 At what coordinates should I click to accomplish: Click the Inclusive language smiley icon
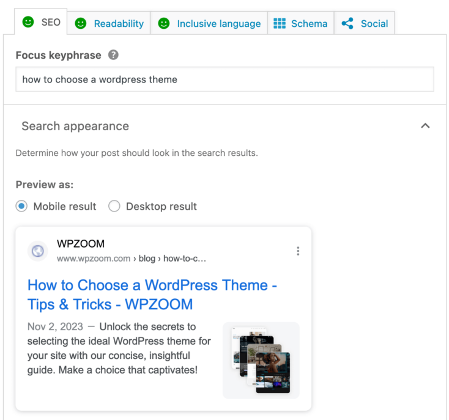click(x=164, y=23)
